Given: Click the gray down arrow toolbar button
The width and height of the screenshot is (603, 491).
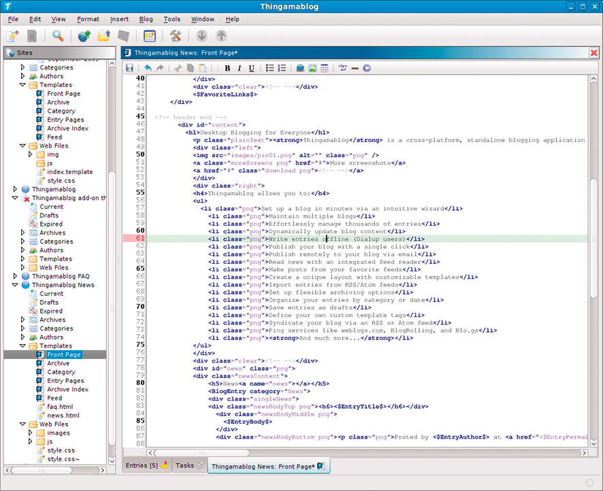Looking at the screenshot, I should click(201, 36).
